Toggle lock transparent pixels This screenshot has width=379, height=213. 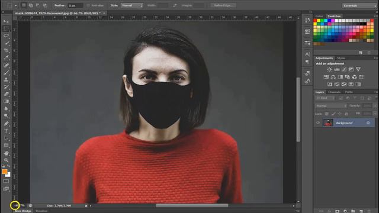[326, 114]
